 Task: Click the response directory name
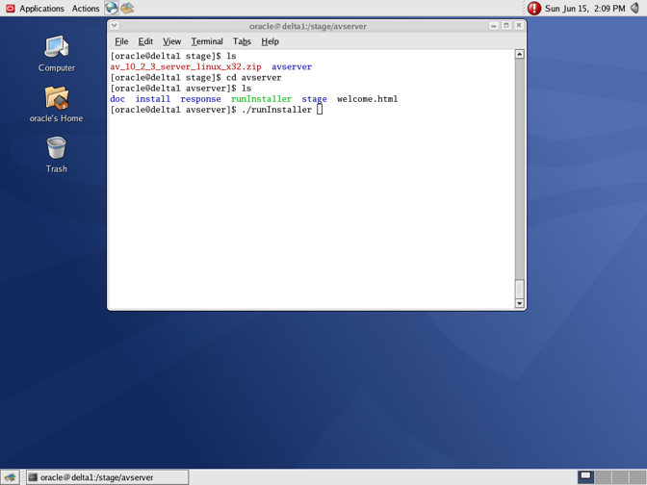[x=200, y=99]
